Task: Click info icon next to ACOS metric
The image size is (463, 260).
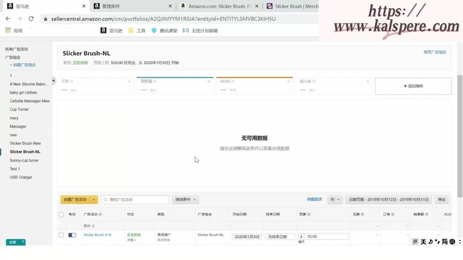Action: click(x=233, y=81)
